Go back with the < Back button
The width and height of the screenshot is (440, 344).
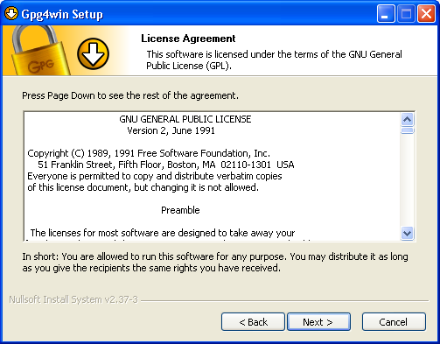(x=253, y=322)
